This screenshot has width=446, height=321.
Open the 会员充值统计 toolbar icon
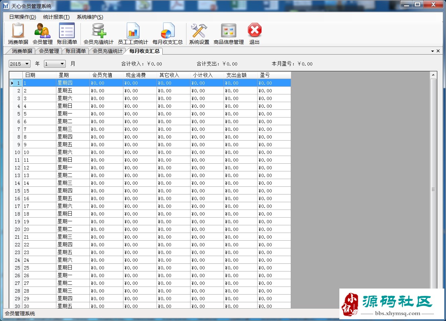(x=99, y=34)
